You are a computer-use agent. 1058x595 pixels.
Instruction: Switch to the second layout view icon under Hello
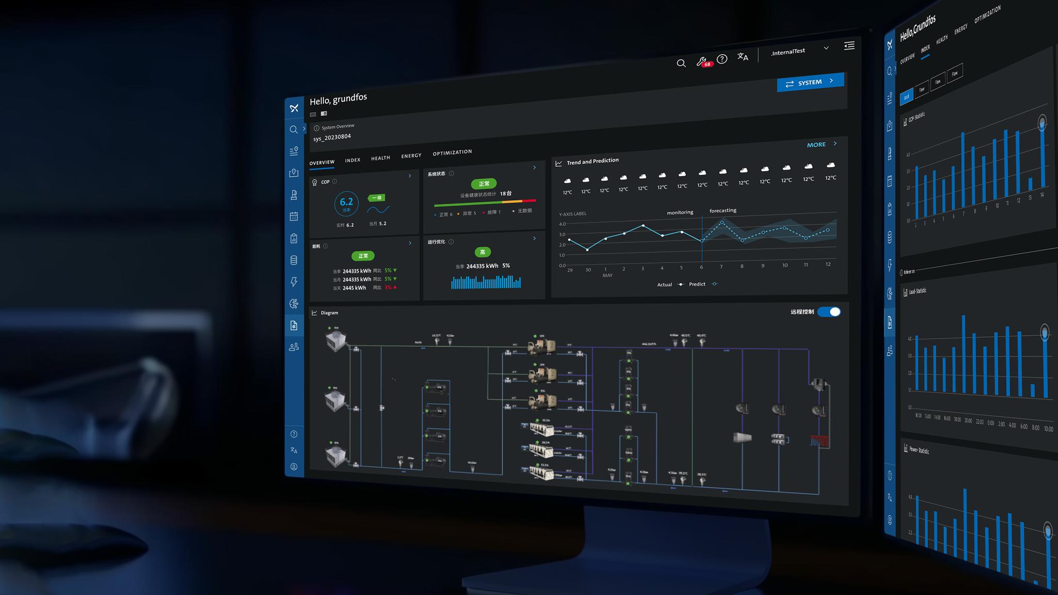(324, 113)
